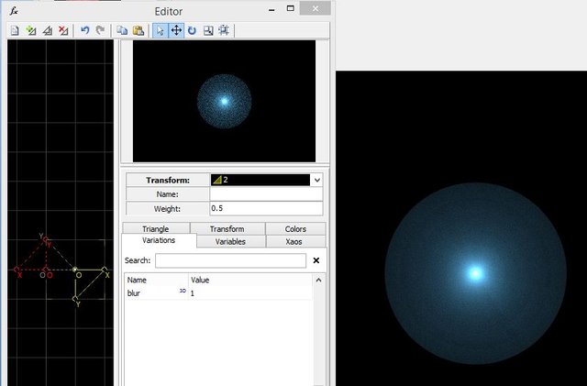Screen dimensions: 587x386
Task: Open the Xaos tab
Action: click(x=293, y=241)
